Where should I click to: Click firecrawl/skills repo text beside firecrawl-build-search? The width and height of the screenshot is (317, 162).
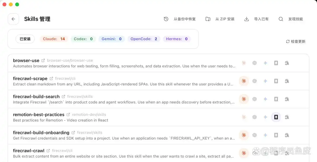tap(80, 97)
